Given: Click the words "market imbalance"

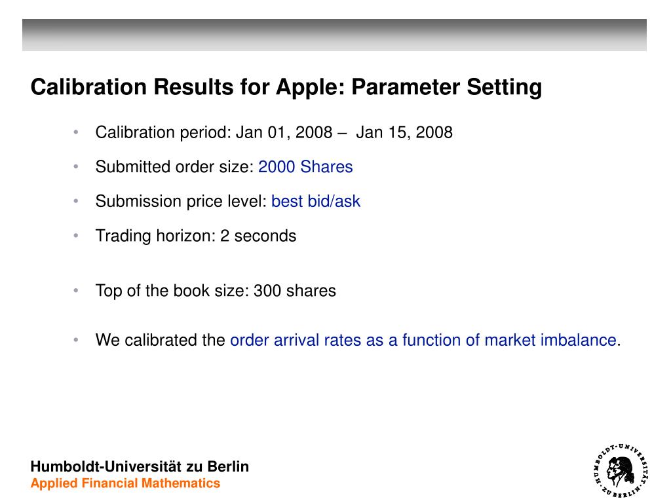Looking at the screenshot, I should pyautogui.click(x=550, y=340).
